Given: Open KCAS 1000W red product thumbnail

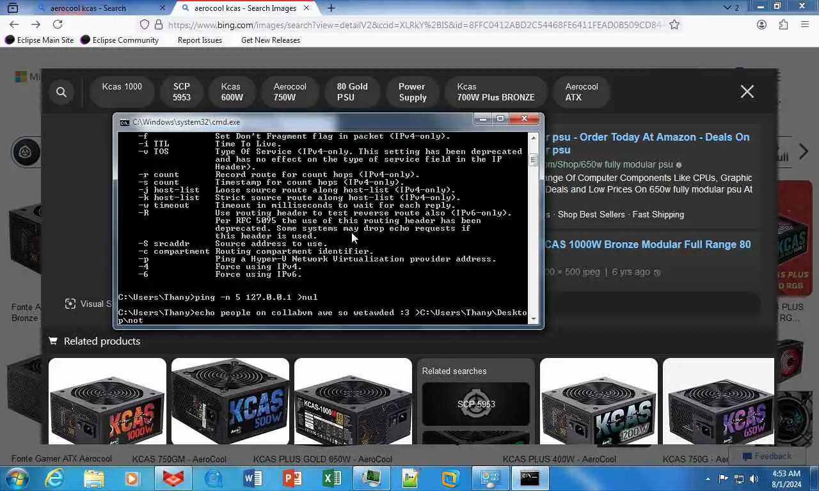Looking at the screenshot, I should 107,401.
